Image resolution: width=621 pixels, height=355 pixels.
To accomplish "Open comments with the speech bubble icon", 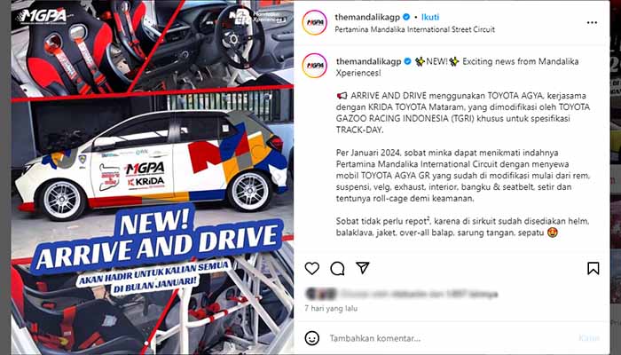I will [337, 268].
